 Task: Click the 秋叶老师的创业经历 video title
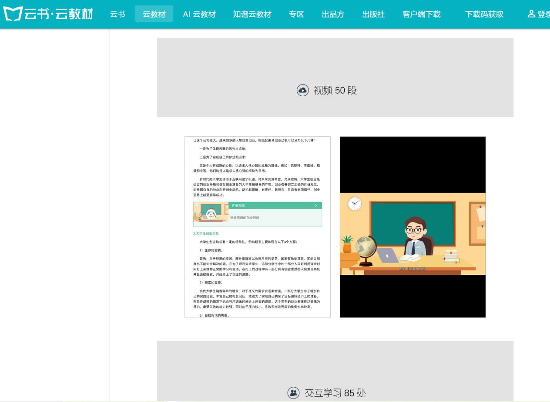245,218
